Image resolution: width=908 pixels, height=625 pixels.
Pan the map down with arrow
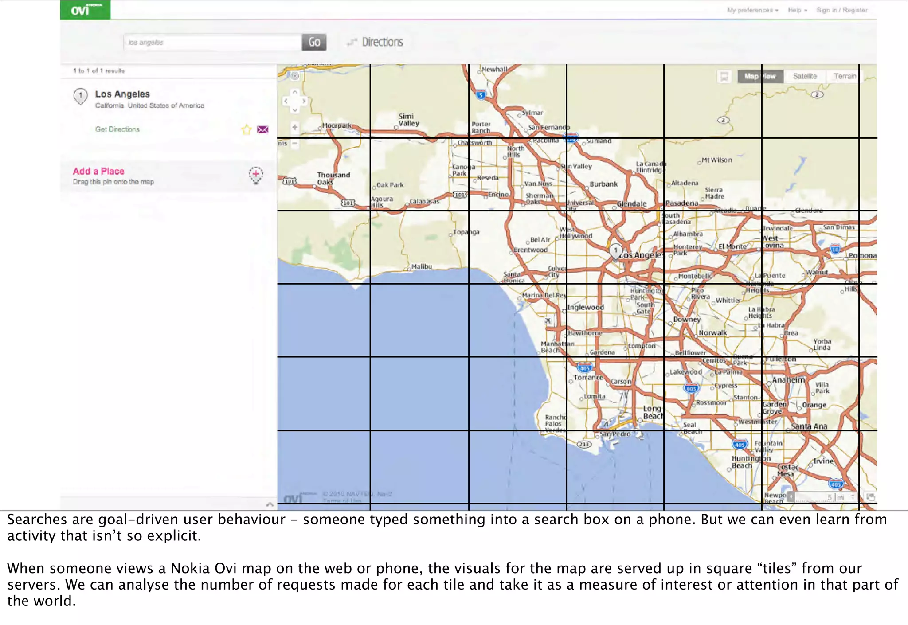(x=295, y=110)
